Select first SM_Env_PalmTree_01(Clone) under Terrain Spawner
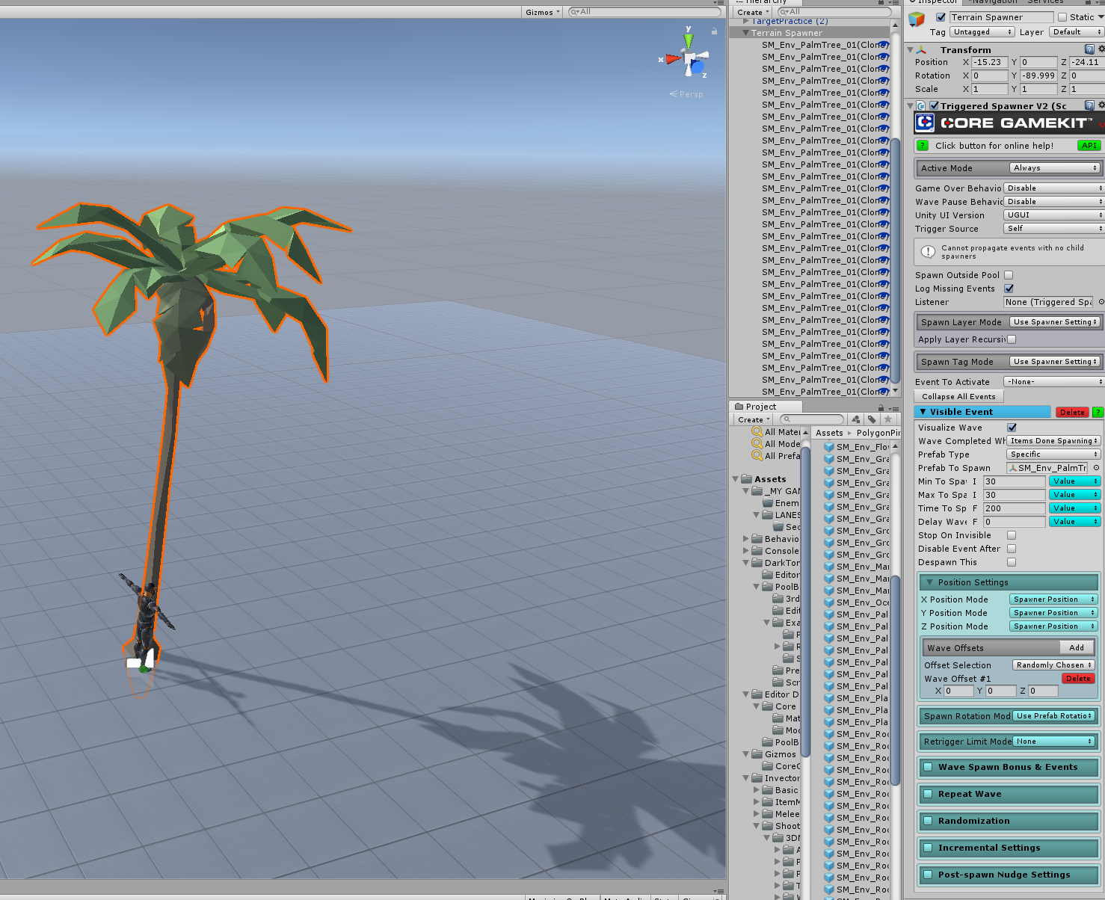The width and height of the screenshot is (1105, 900). pos(825,45)
